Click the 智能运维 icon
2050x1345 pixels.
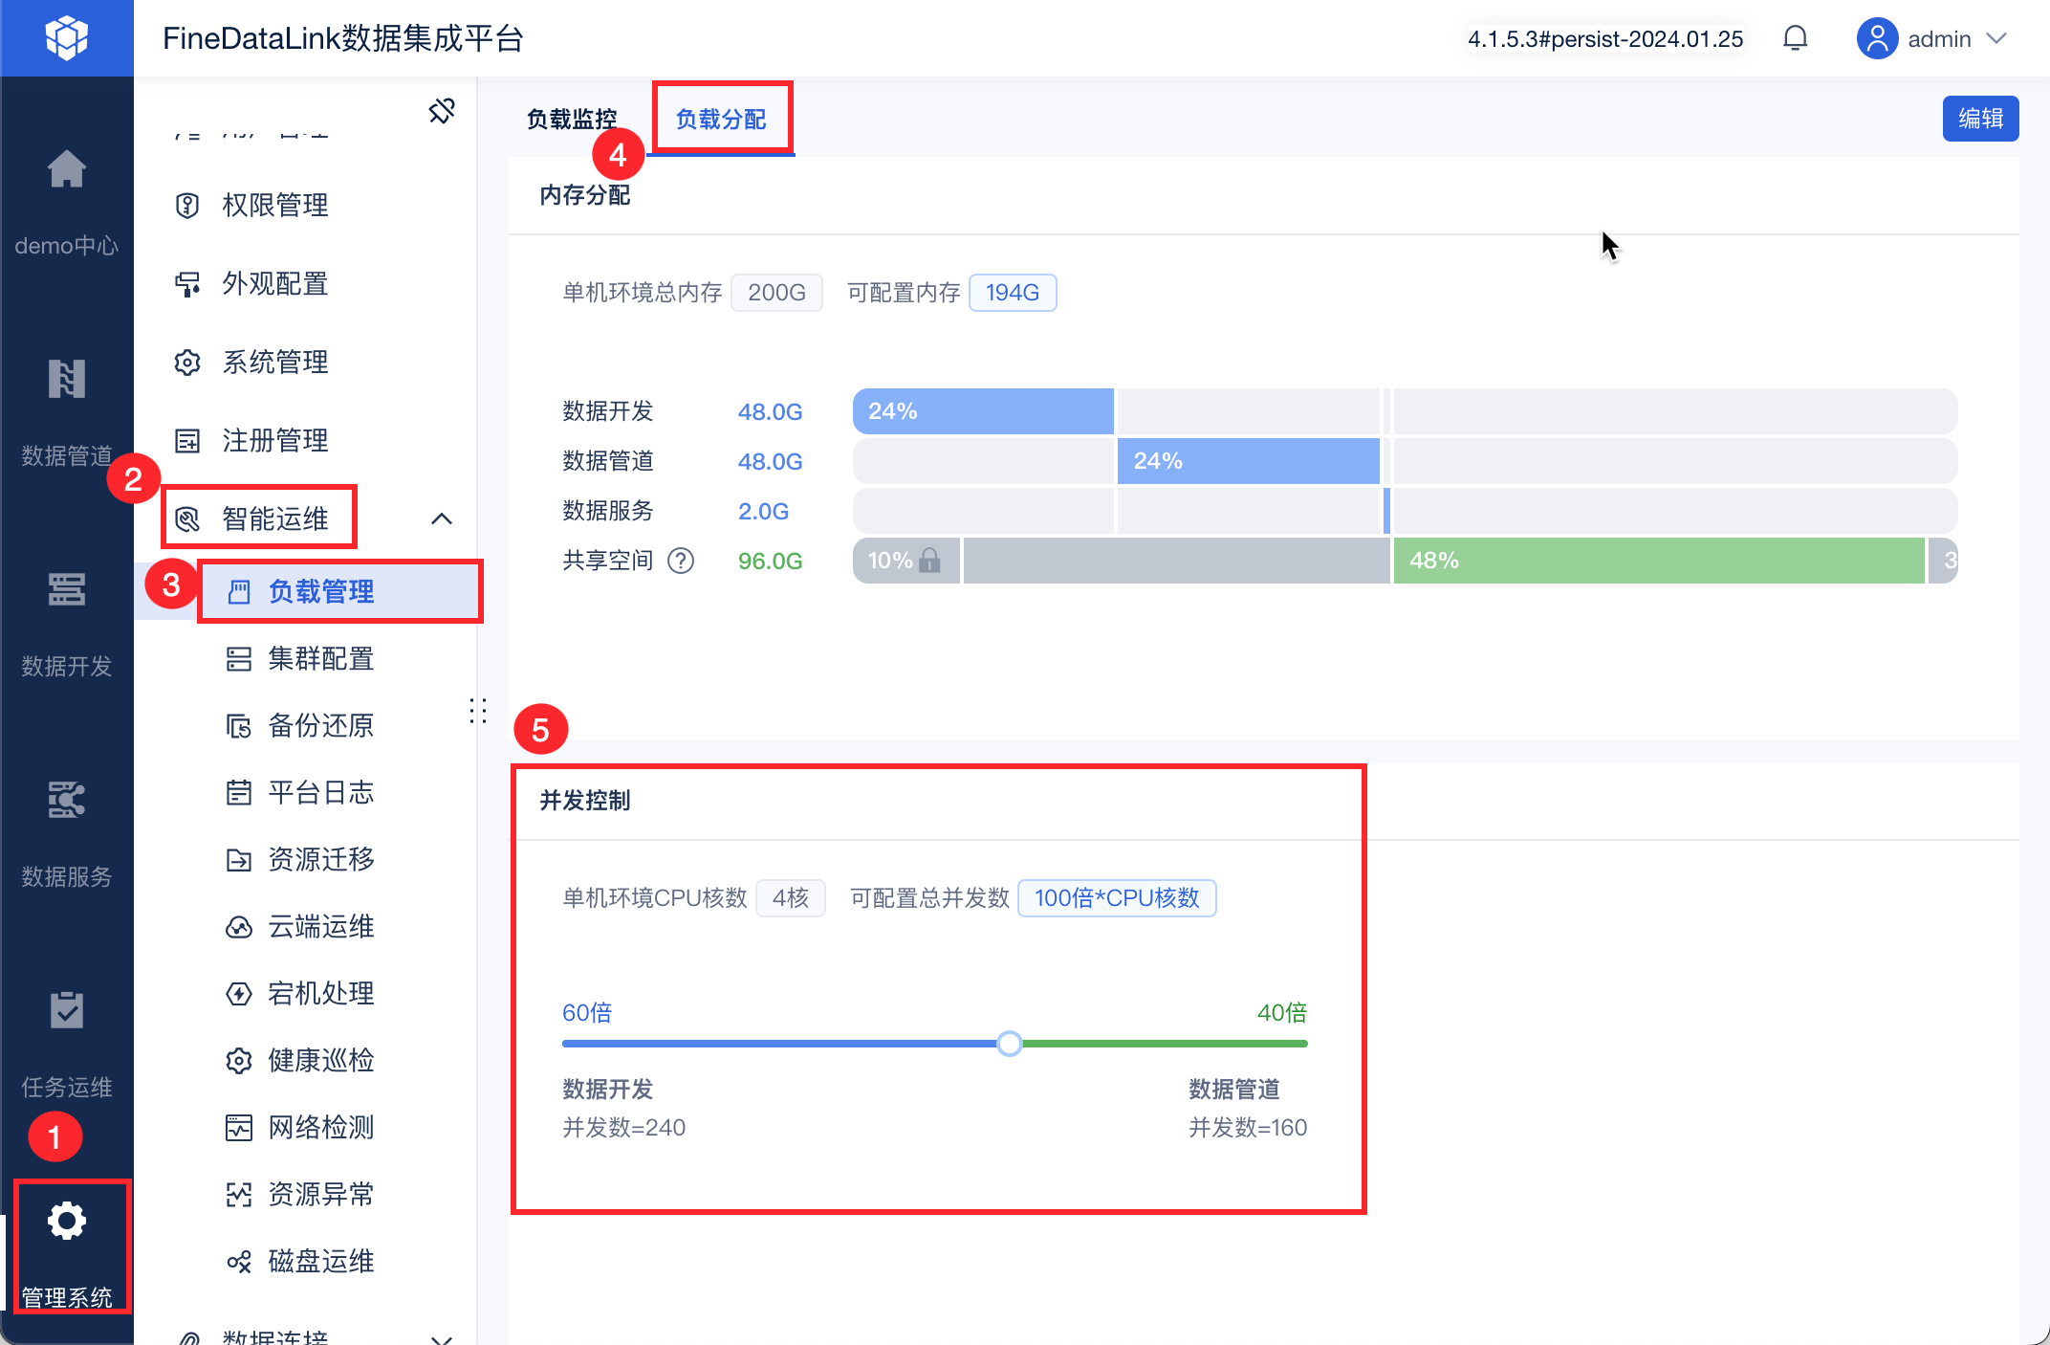tap(187, 518)
